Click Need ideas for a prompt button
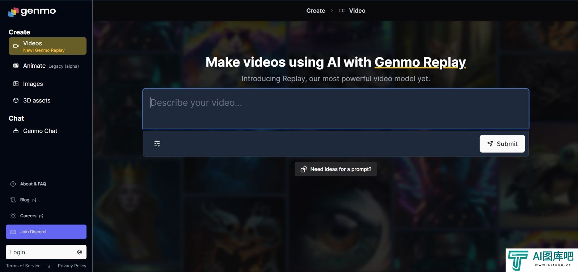The width and height of the screenshot is (578, 272). [x=336, y=169]
